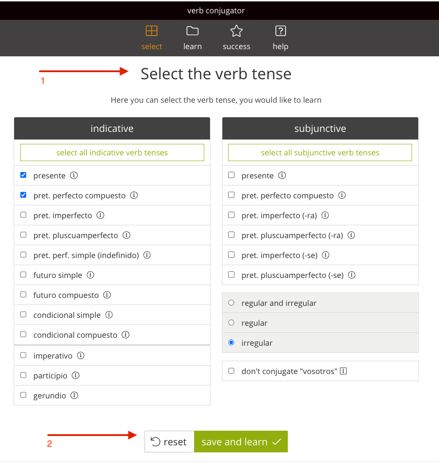Show info for imperativo
439x463 pixels.
coord(80,355)
